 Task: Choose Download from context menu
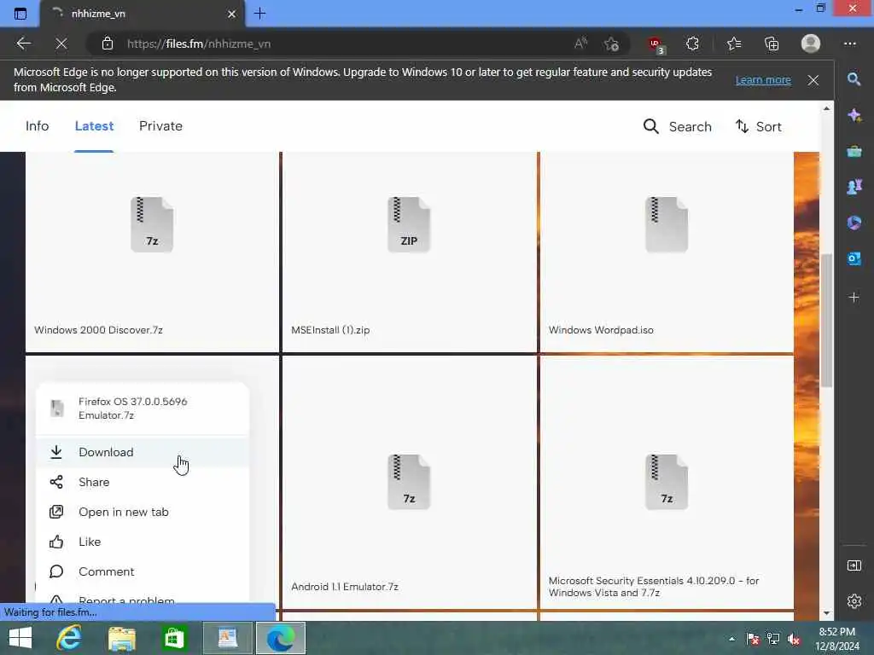(x=143, y=452)
